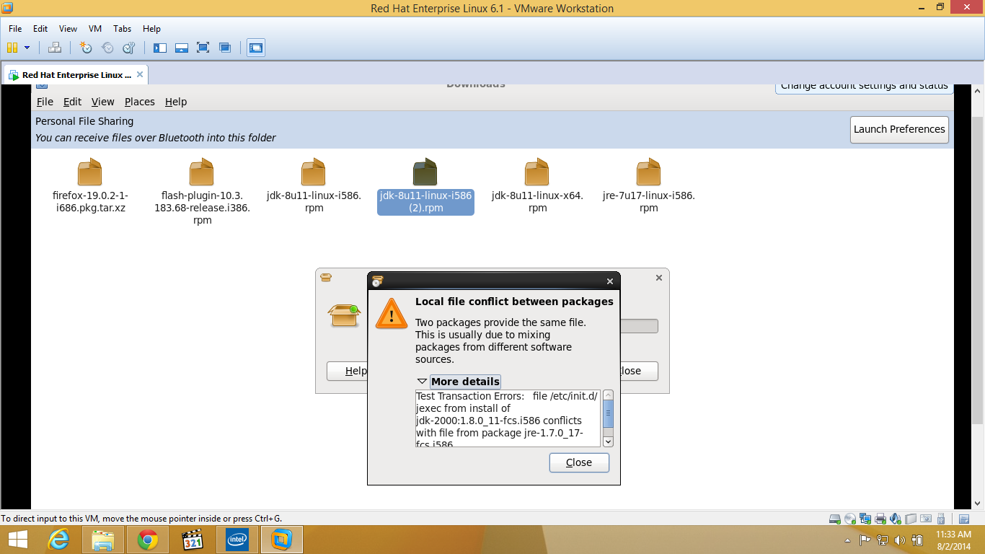Click the taskbar volume speaker icon

(x=899, y=540)
